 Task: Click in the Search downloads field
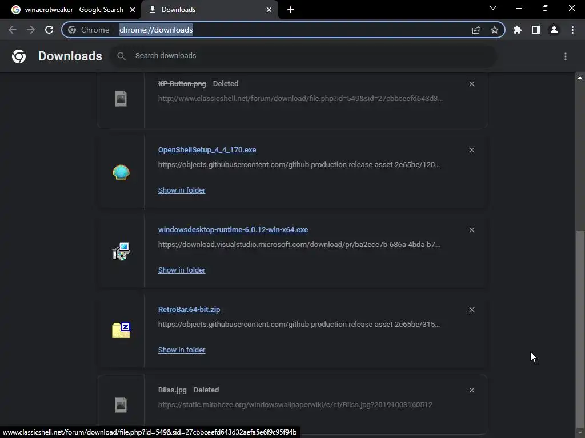click(303, 56)
